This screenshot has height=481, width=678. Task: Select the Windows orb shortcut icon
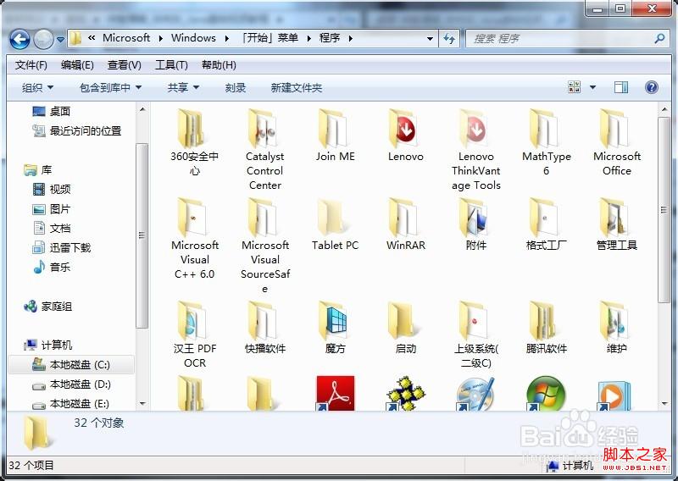pyautogui.click(x=546, y=393)
